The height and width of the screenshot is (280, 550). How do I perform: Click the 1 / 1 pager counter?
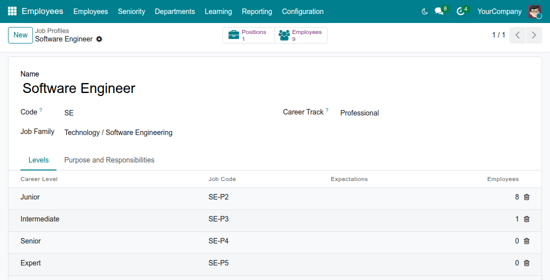[498, 35]
